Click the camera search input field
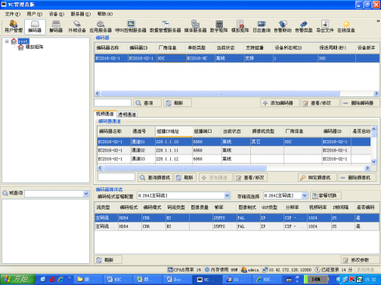The image size is (381, 285). [116, 177]
